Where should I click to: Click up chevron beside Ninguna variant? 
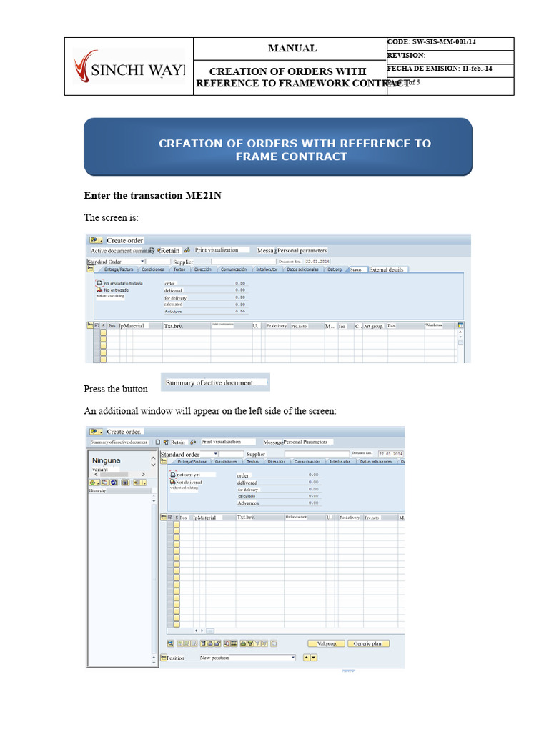click(x=153, y=458)
